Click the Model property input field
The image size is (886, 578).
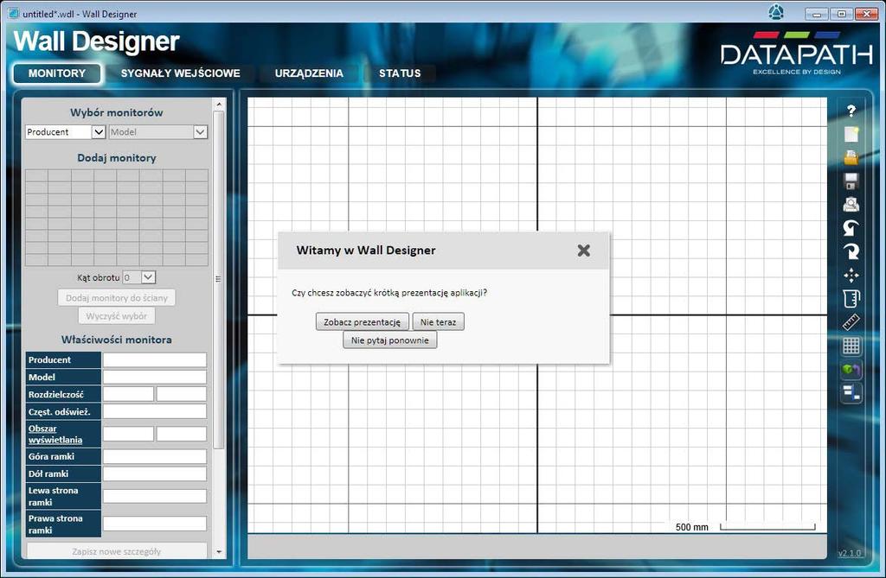(x=155, y=377)
